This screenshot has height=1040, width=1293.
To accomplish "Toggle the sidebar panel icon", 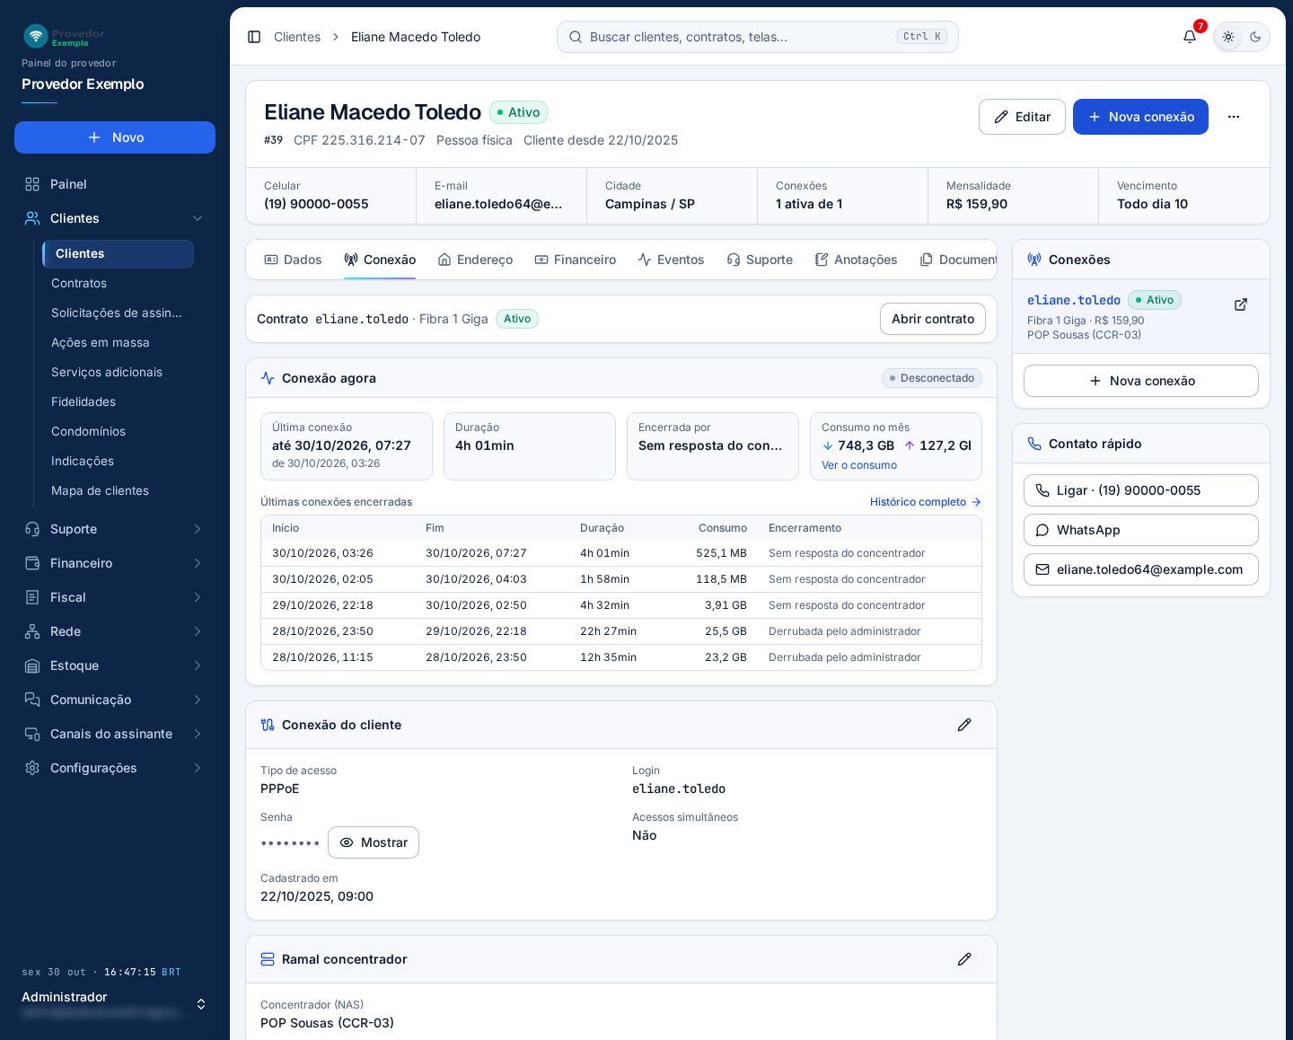I will click(x=254, y=37).
